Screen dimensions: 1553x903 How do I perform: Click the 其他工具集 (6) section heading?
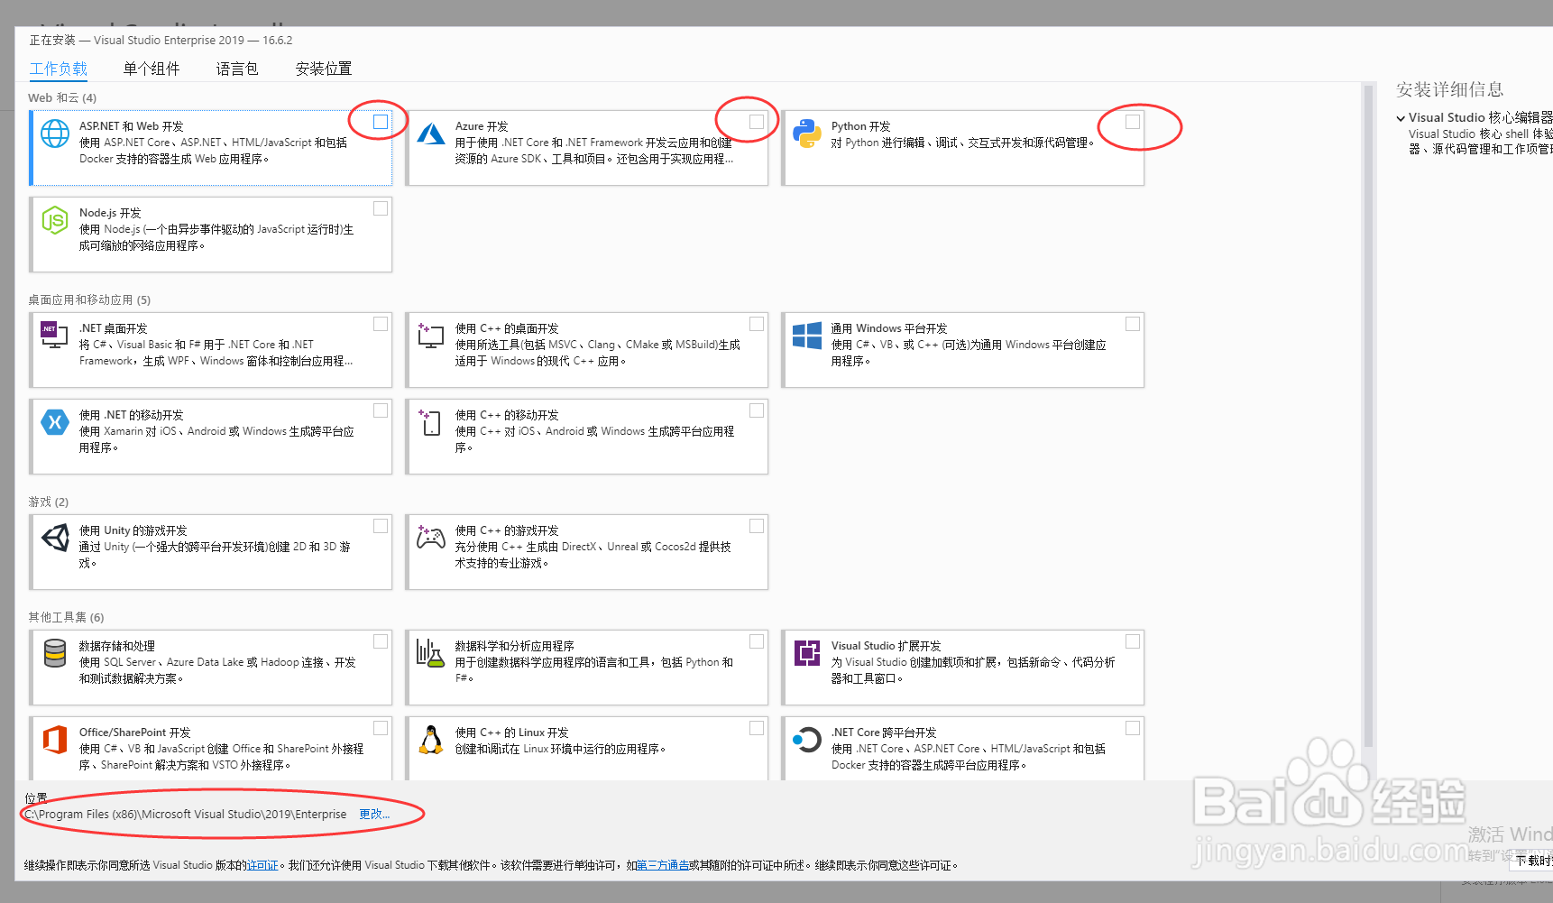[66, 617]
